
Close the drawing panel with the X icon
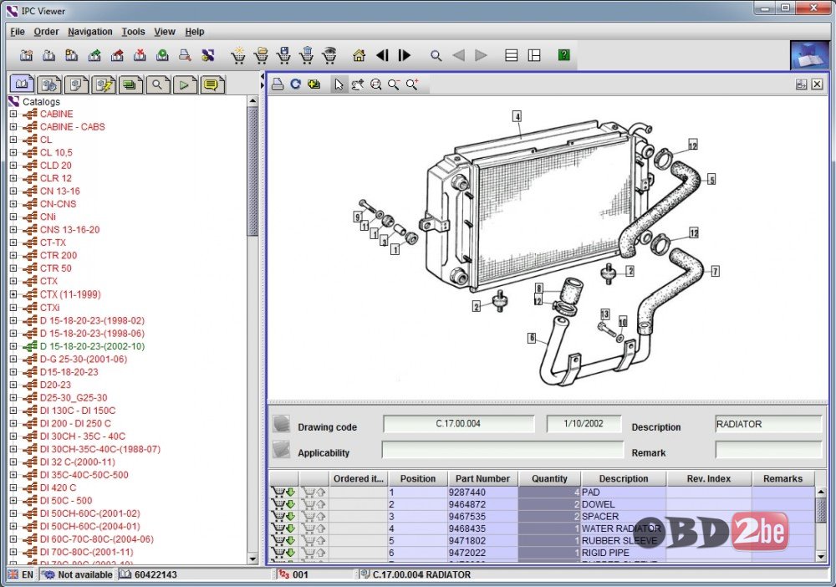[x=817, y=84]
